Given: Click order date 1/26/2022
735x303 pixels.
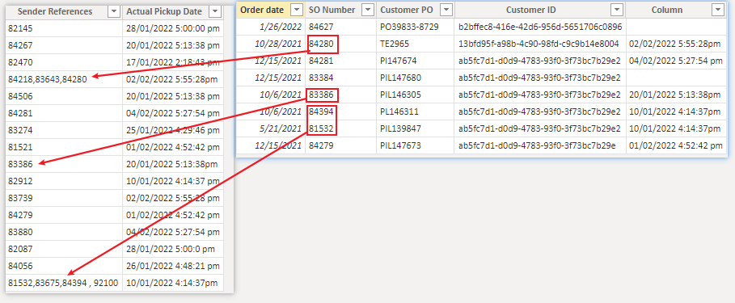Looking at the screenshot, I should [270, 27].
